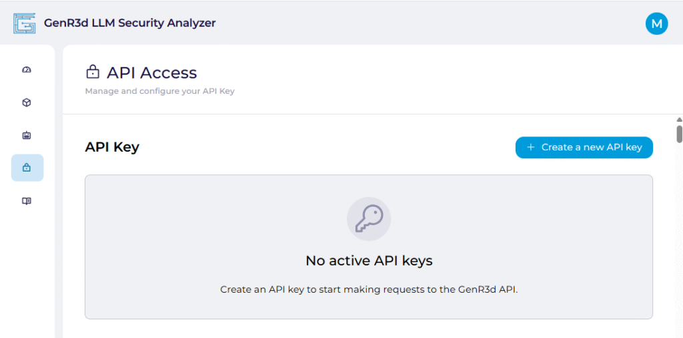Click the key icon in empty state

(368, 218)
